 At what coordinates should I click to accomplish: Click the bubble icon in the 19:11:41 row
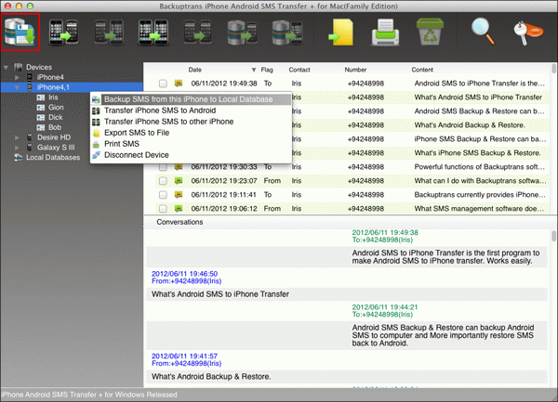(x=179, y=195)
